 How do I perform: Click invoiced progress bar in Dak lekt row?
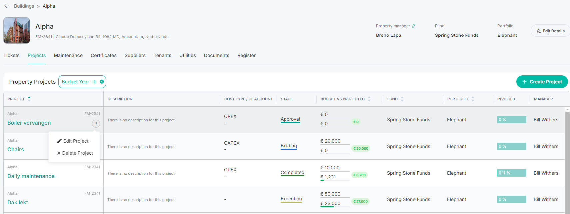click(x=512, y=199)
